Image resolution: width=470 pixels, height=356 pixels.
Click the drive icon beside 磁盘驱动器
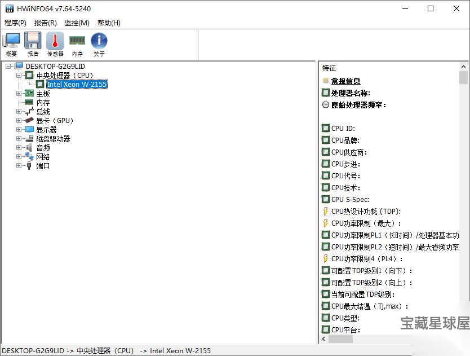point(29,138)
